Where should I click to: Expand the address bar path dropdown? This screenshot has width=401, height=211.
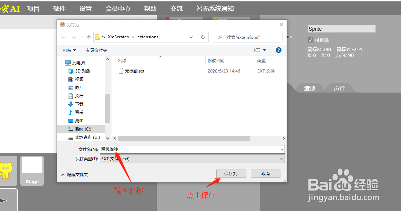(191, 37)
